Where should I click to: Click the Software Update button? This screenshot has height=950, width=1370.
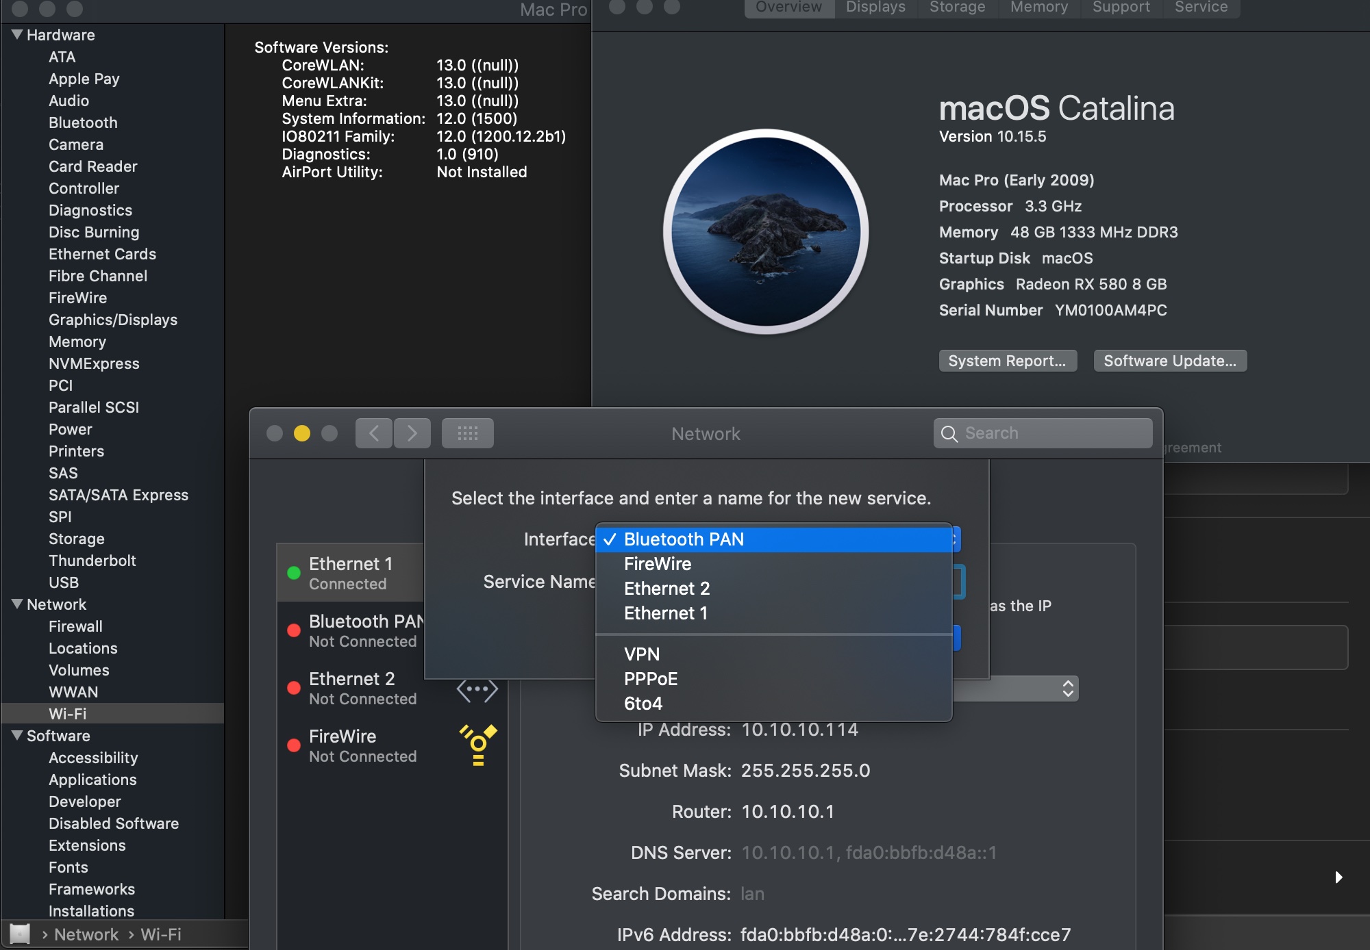coord(1170,361)
